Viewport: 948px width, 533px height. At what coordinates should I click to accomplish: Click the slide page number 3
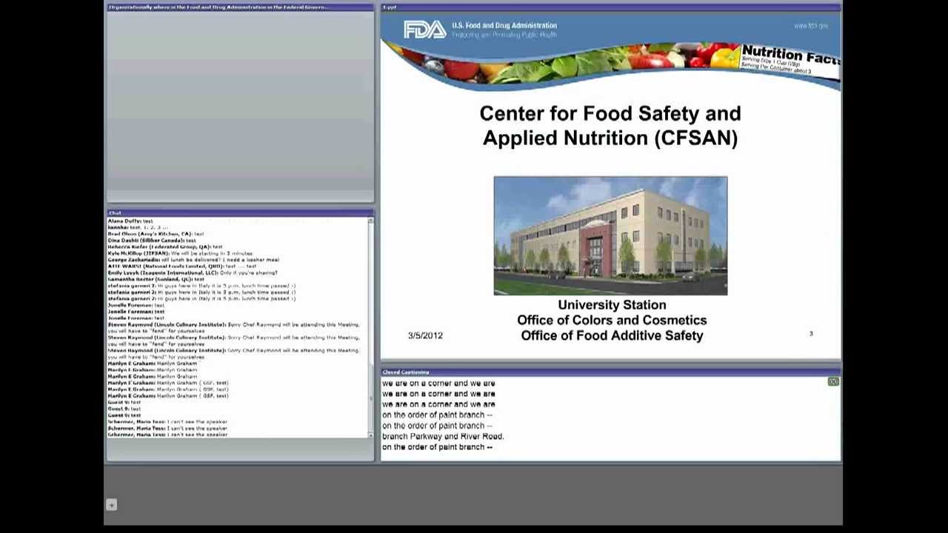tap(811, 334)
